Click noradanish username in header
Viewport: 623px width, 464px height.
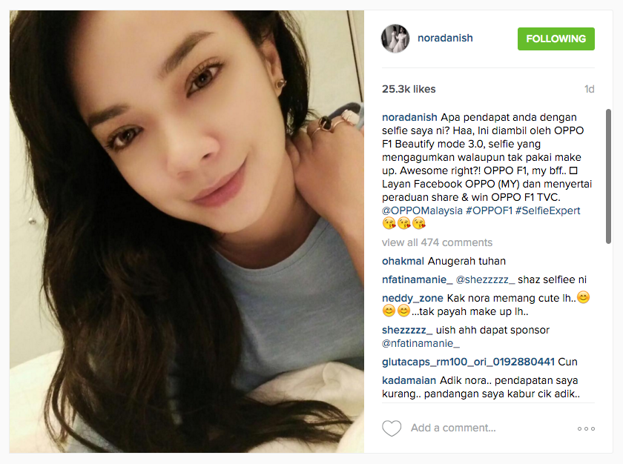[445, 38]
